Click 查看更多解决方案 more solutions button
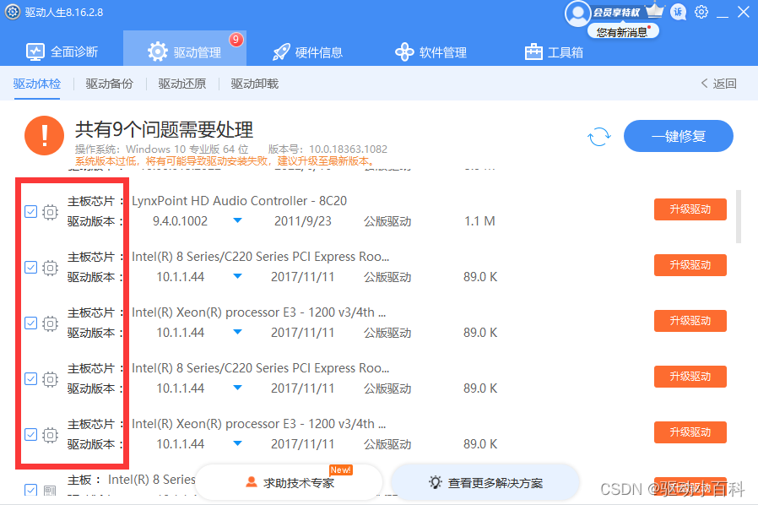 [x=485, y=482]
